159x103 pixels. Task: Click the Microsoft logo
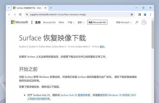click(19, 22)
